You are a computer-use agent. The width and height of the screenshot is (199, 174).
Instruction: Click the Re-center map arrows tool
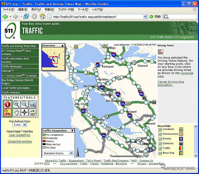tap(25, 112)
